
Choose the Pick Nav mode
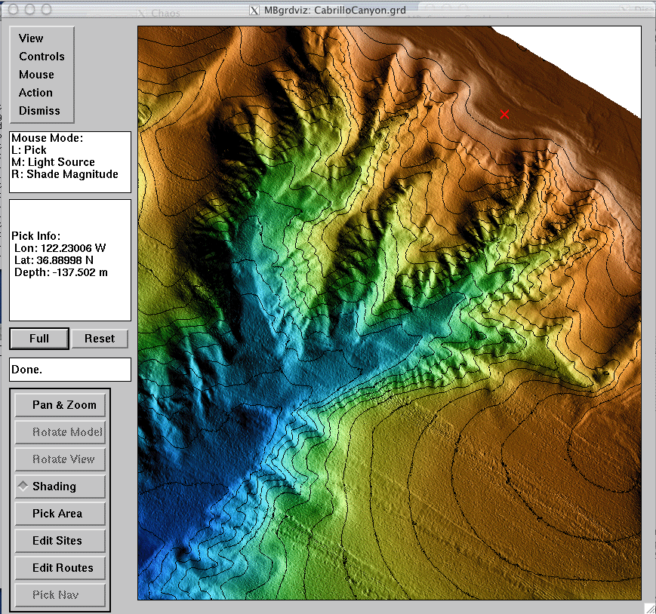tap(60, 595)
